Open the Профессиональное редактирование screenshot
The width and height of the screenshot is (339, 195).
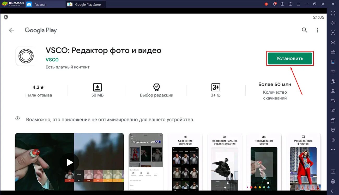225,162
